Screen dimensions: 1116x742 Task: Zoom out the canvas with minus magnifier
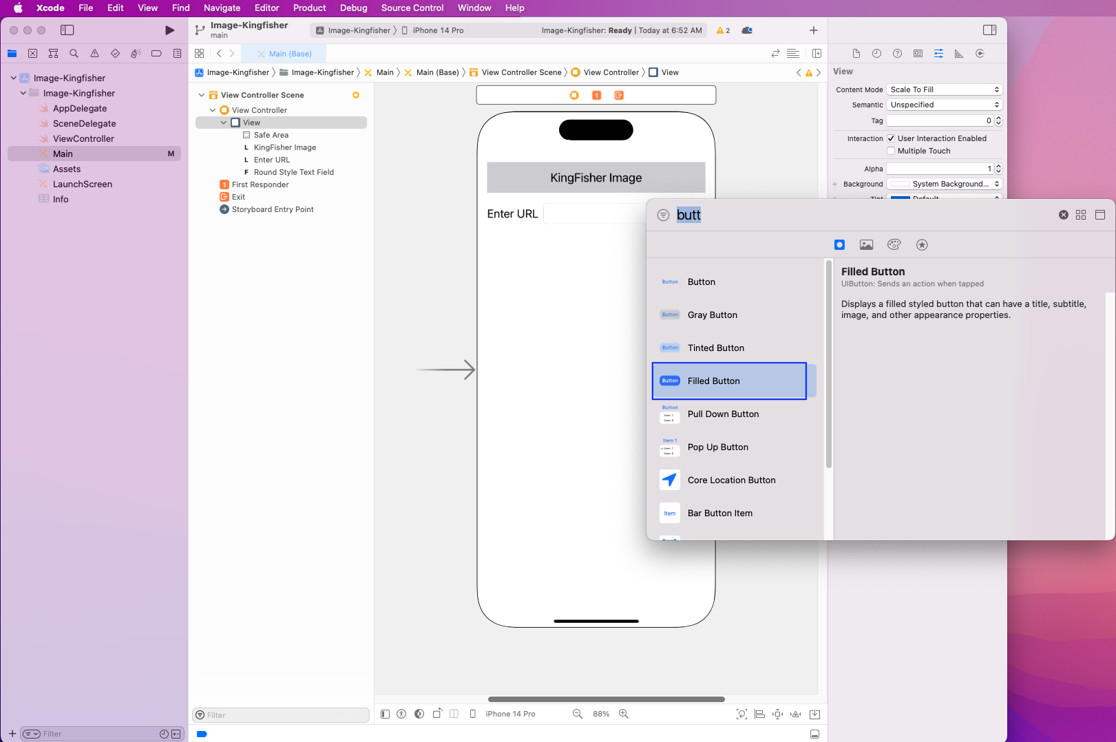click(x=578, y=714)
